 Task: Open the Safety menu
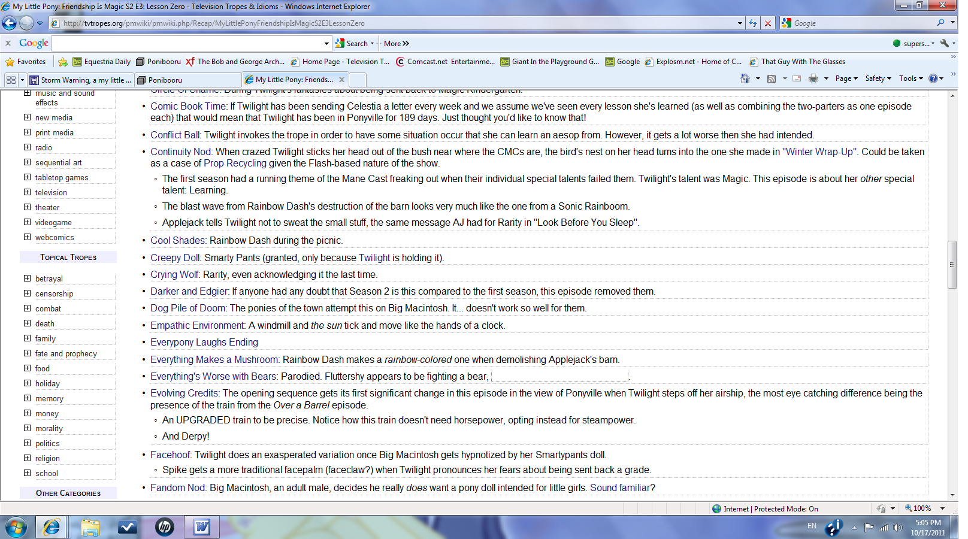[878, 78]
